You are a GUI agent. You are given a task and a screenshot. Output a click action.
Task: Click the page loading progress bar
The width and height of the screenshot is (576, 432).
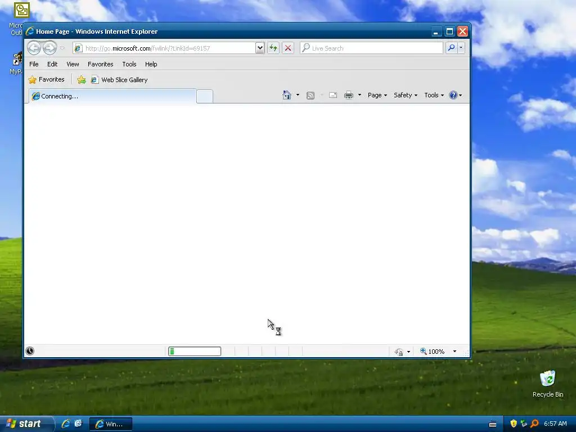(x=194, y=352)
